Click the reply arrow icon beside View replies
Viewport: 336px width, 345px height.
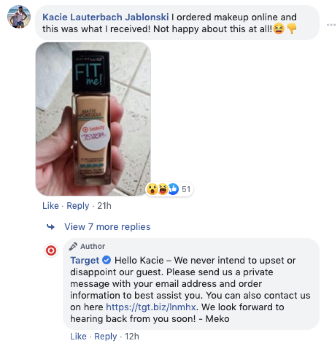click(x=51, y=227)
